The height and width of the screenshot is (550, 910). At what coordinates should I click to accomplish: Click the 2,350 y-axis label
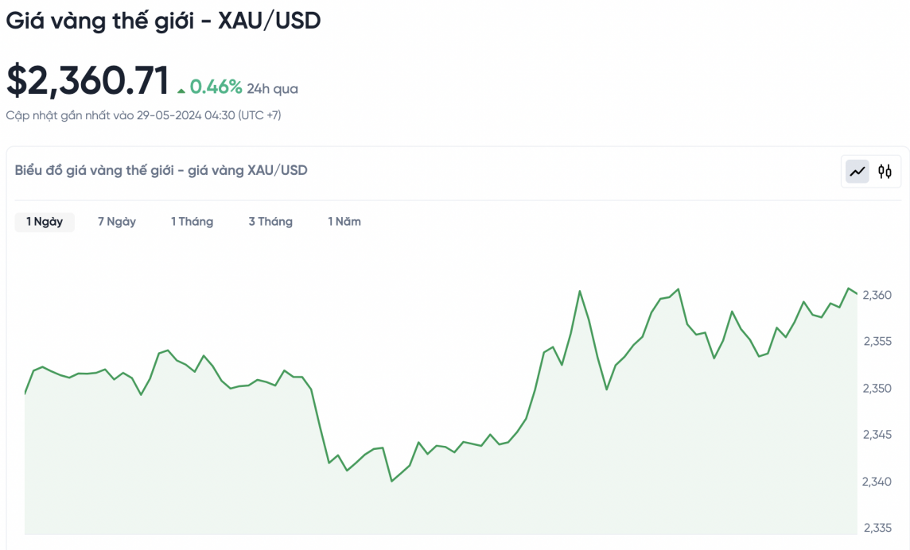coord(877,389)
